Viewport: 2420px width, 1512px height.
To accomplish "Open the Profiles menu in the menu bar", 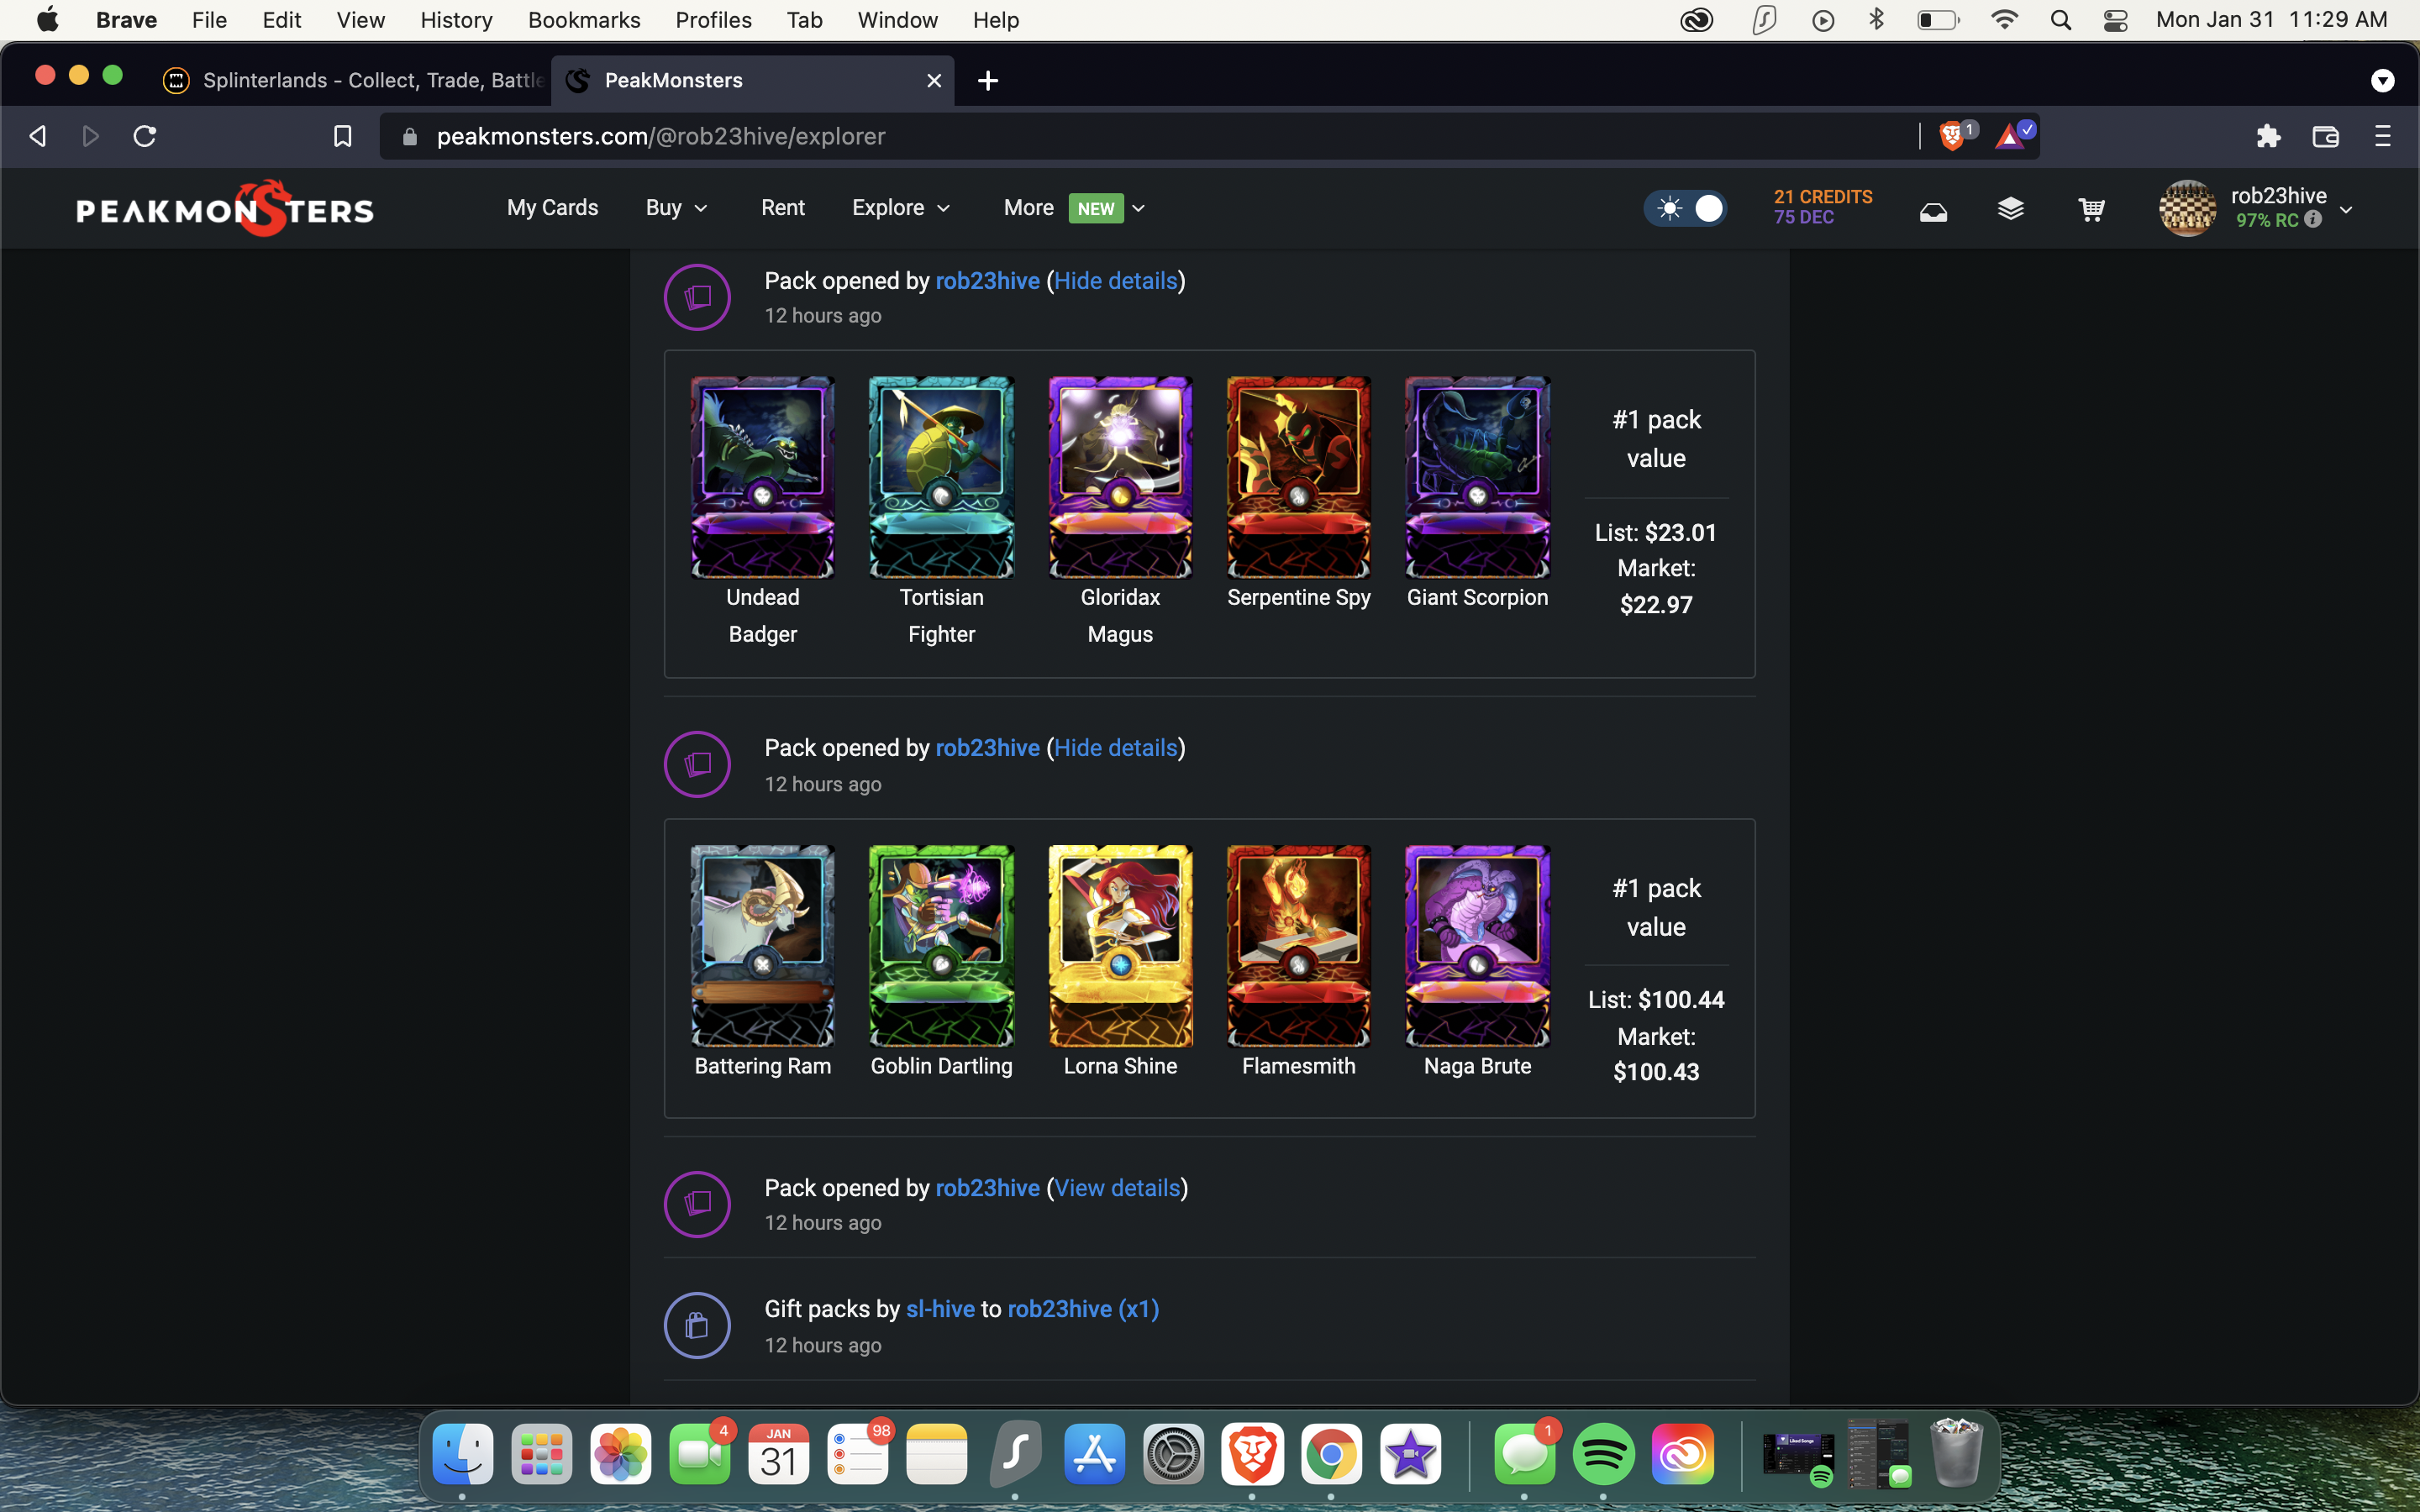I will tap(713, 20).
